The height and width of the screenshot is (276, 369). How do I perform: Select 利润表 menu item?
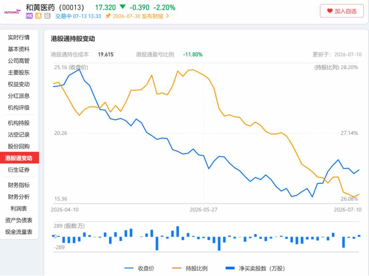pyautogui.click(x=19, y=209)
